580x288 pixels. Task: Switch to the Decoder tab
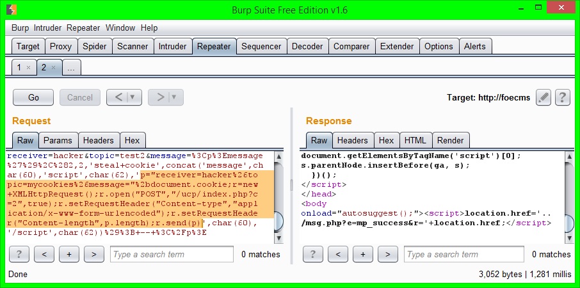[x=307, y=47]
